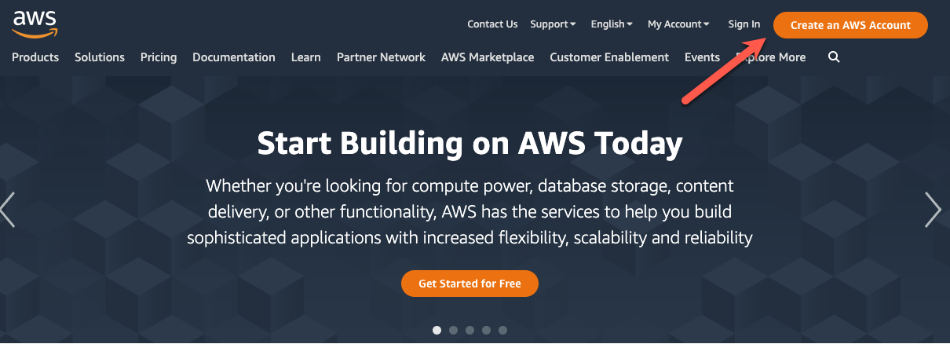Jump to the fifth carousel dot
This screenshot has height=344, width=950.
point(502,330)
